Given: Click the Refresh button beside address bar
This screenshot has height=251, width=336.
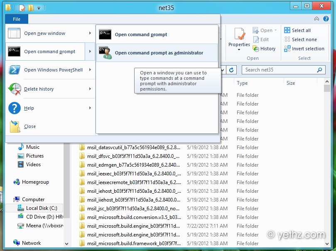Looking at the screenshot, I should 232,70.
